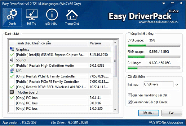Uncheck PCI bus version 3.0.1.41
Screen dimensions: 186x126
12,98
